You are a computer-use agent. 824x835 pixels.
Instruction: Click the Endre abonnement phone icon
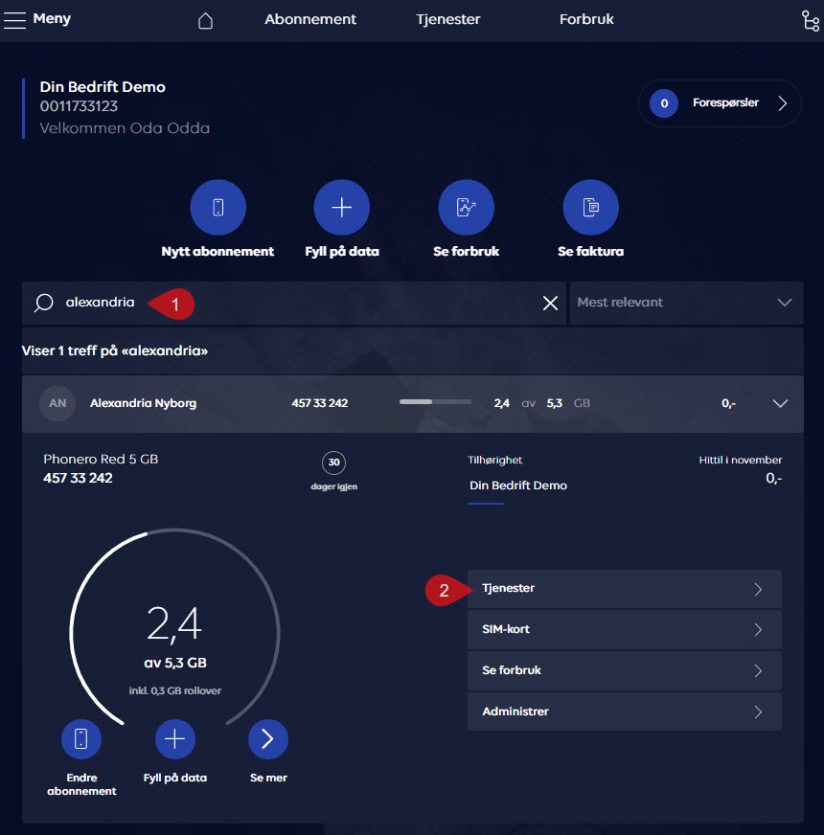[x=81, y=739]
